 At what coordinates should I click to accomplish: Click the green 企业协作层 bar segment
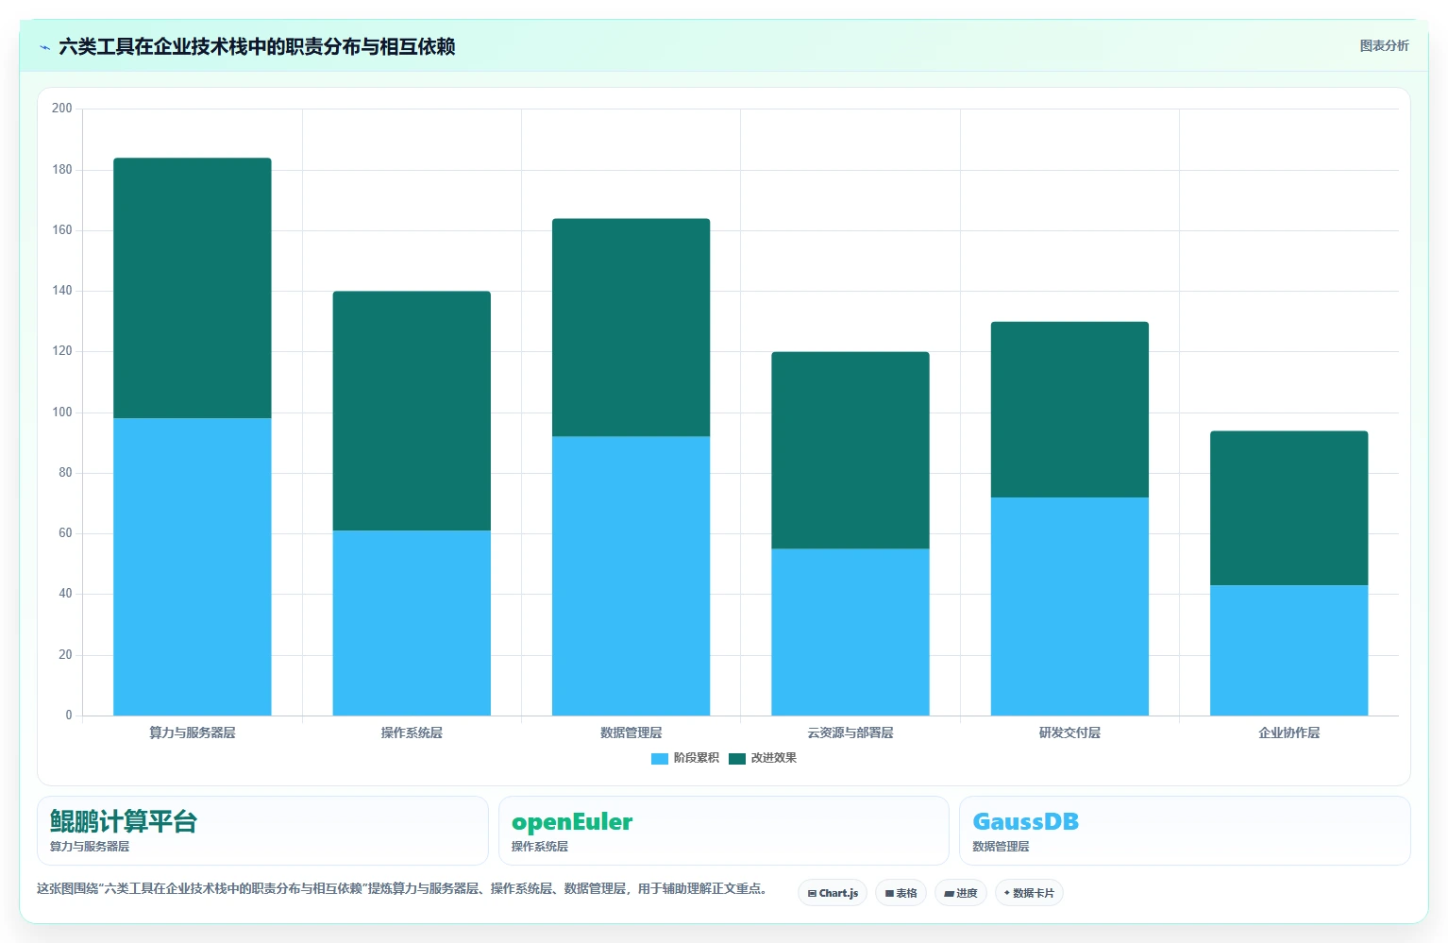(x=1288, y=508)
